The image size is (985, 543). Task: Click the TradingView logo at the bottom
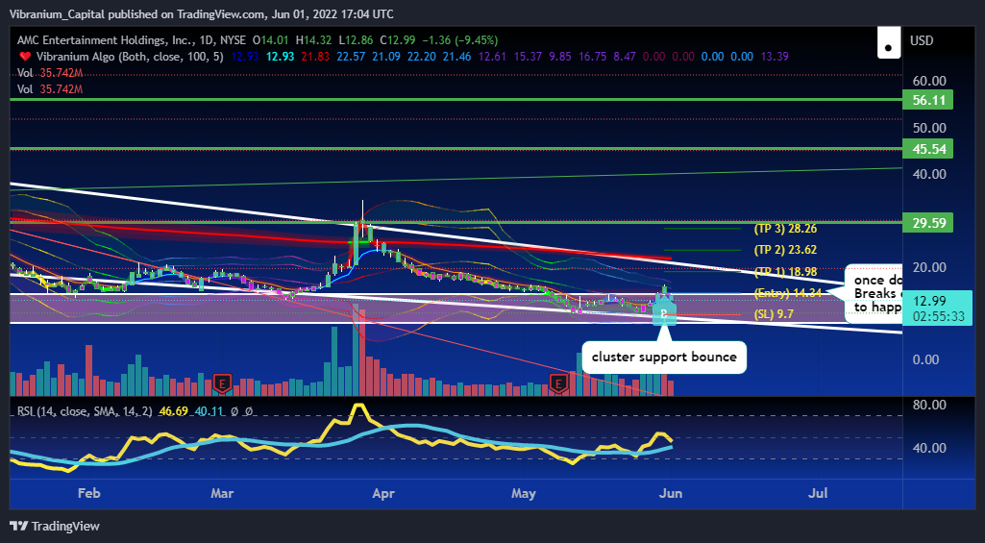55,526
